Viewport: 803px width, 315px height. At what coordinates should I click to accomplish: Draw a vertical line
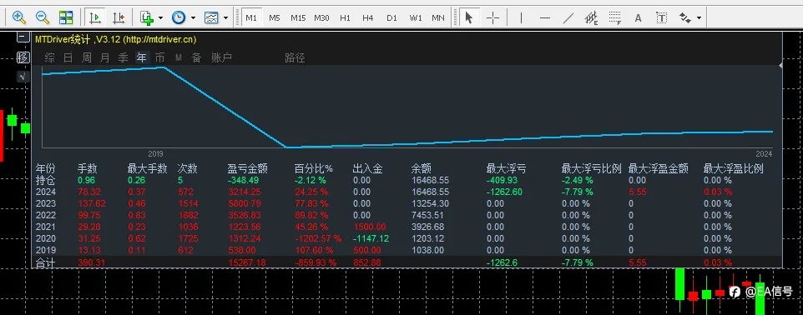[x=522, y=17]
